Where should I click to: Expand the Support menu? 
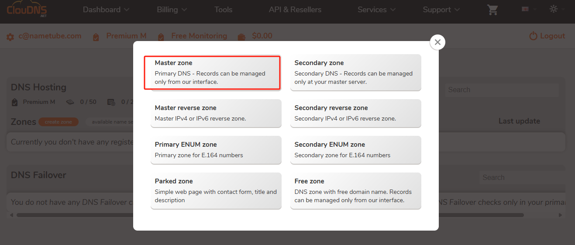pos(441,10)
